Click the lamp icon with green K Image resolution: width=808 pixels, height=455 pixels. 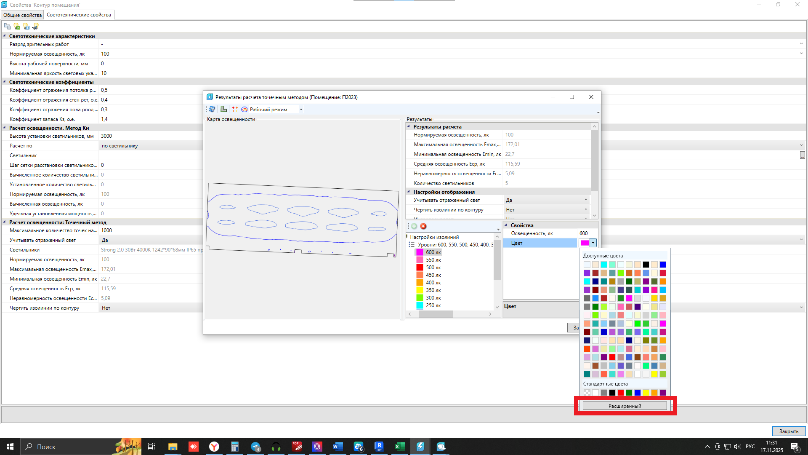tap(17, 26)
